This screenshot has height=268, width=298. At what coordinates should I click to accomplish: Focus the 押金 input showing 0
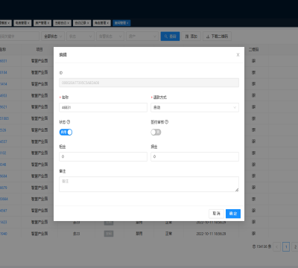[194, 156]
